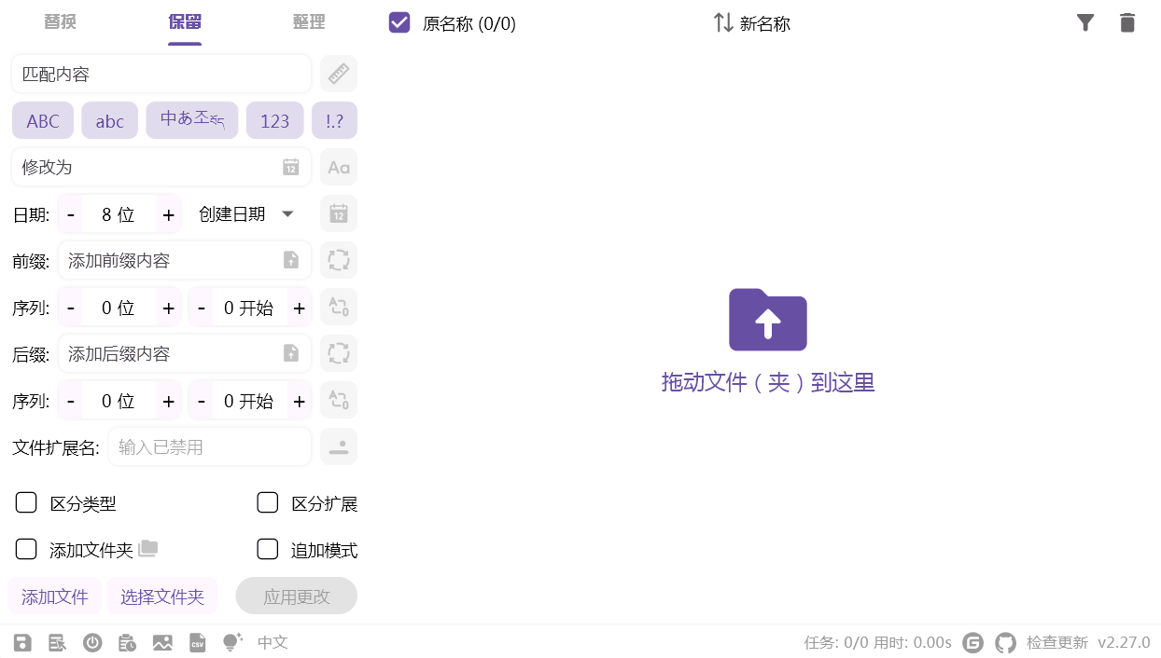Open the 中文 language selector
Screen dimensions: 1161x658
pos(273,642)
